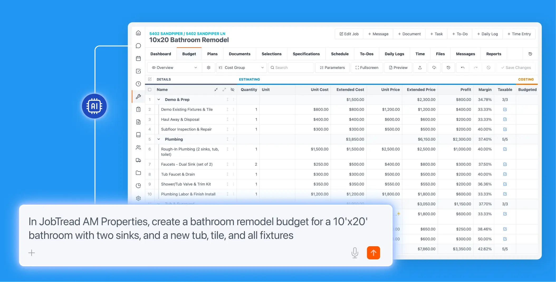Switch to the Selections tab
The image size is (556, 282).
pos(271,54)
